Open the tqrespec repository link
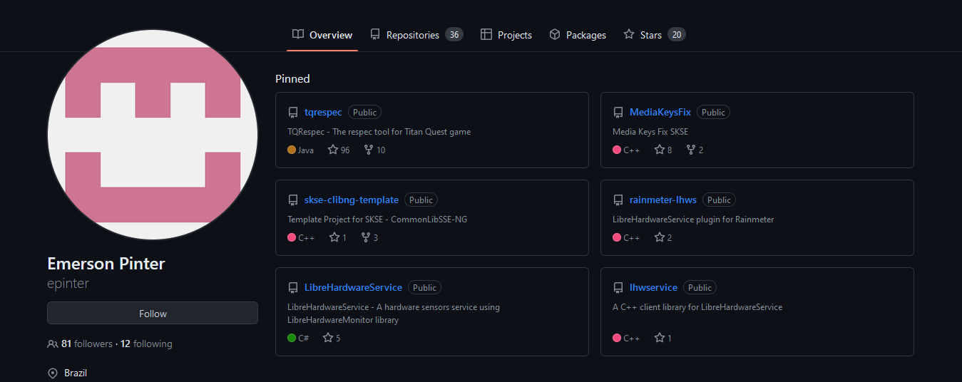The height and width of the screenshot is (382, 962). [323, 112]
